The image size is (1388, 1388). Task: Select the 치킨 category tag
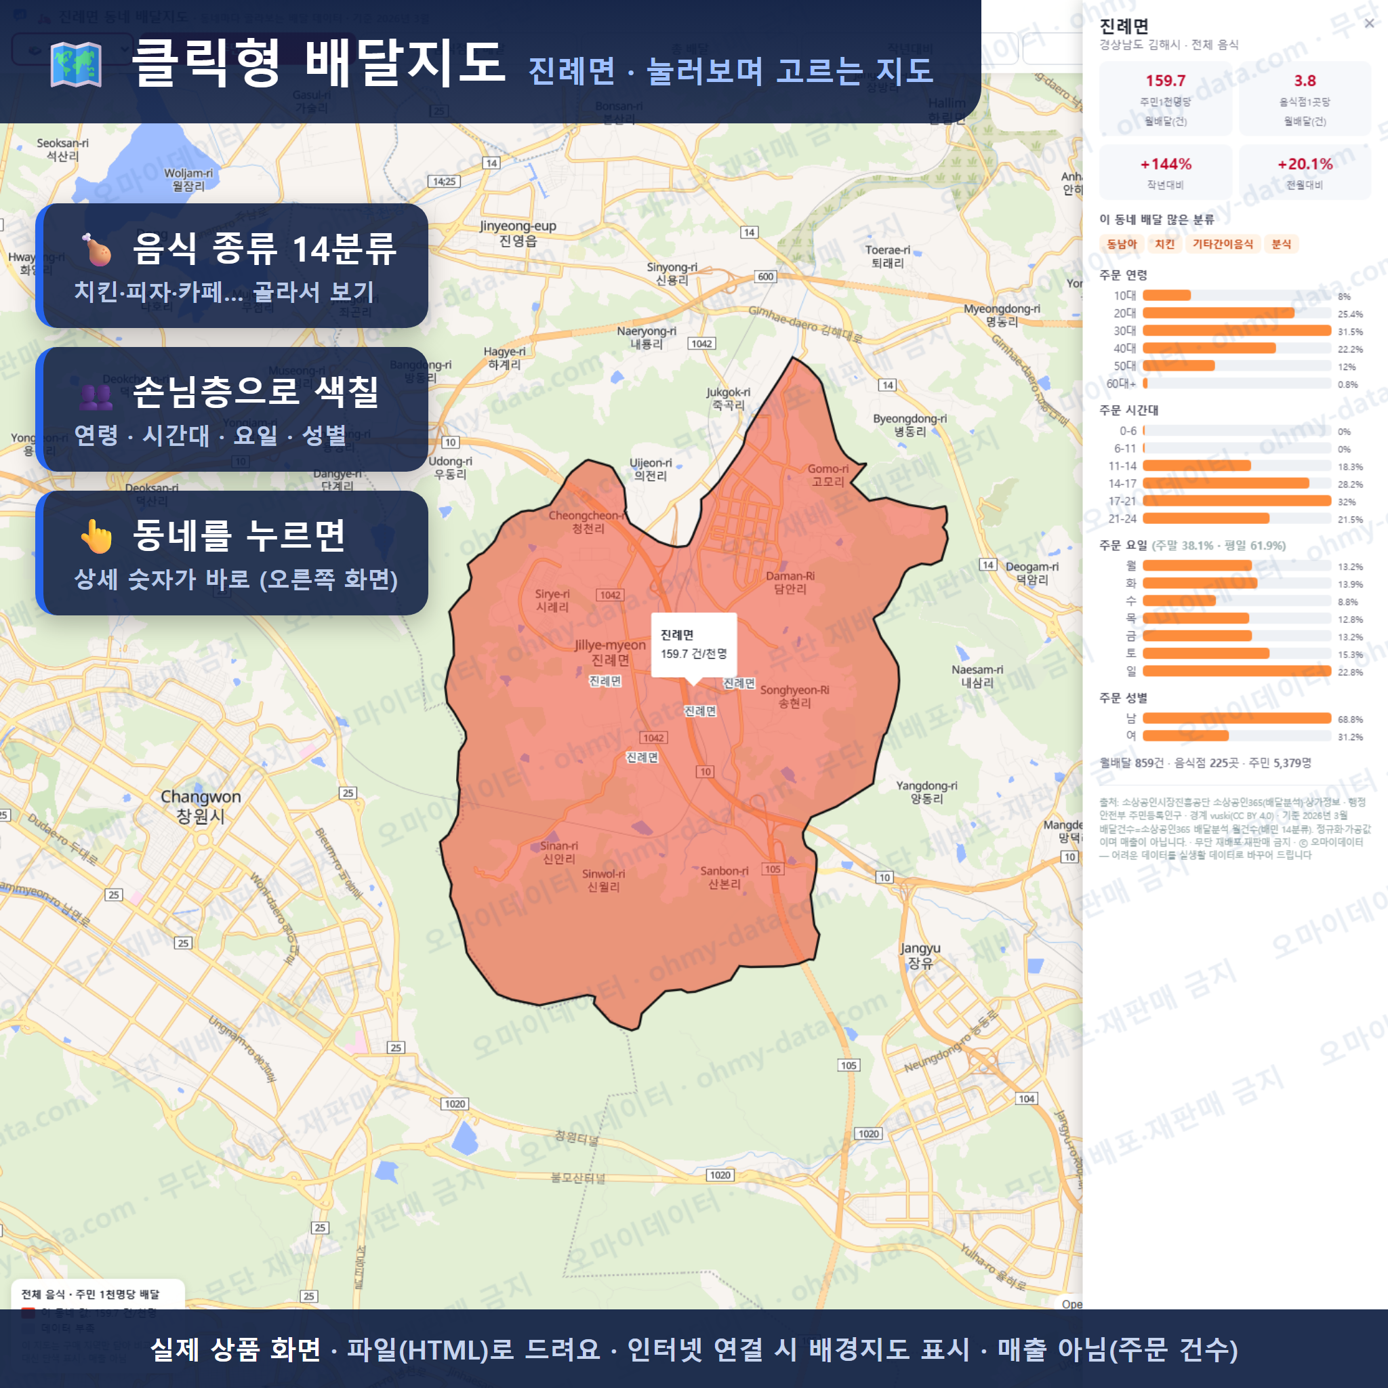pyautogui.click(x=1164, y=244)
